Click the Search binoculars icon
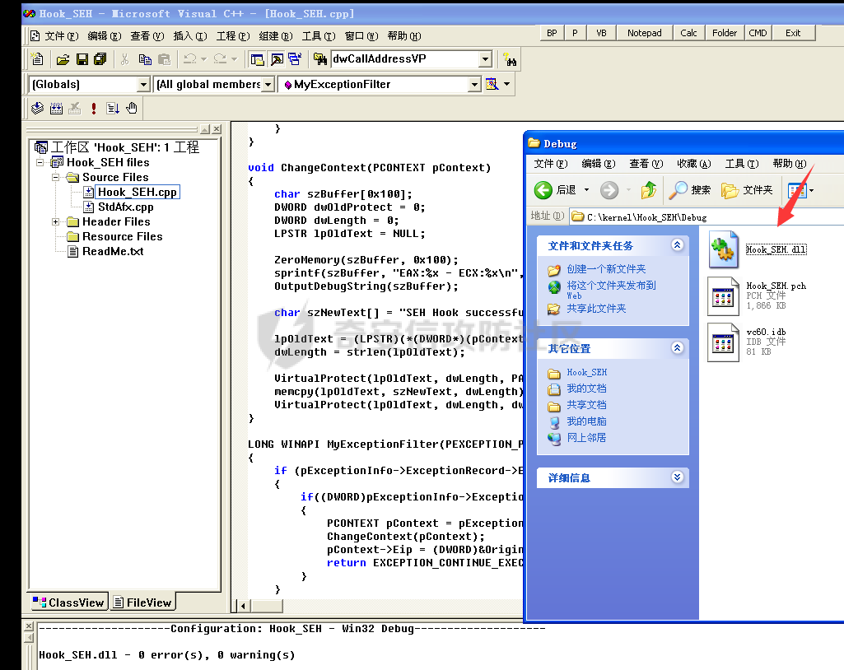Viewport: 844px width, 670px height. [x=509, y=60]
